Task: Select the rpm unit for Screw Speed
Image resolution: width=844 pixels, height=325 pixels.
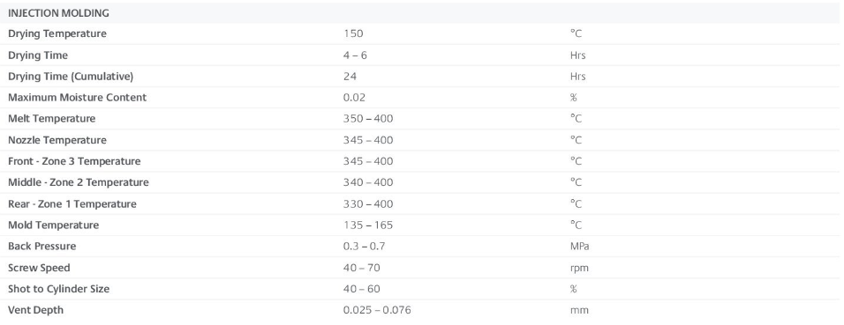Action: [579, 268]
